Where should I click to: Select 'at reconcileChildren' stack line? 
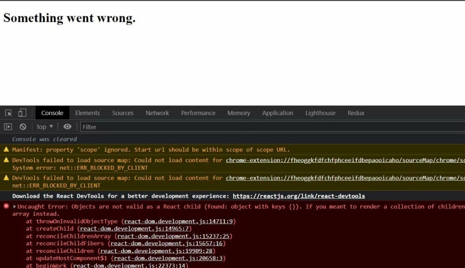pyautogui.click(x=121, y=251)
